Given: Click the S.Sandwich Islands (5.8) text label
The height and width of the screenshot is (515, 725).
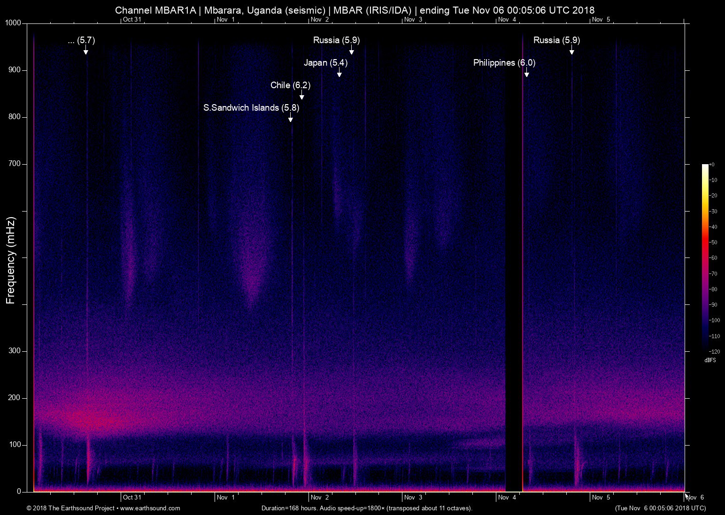Looking at the screenshot, I should tap(251, 108).
